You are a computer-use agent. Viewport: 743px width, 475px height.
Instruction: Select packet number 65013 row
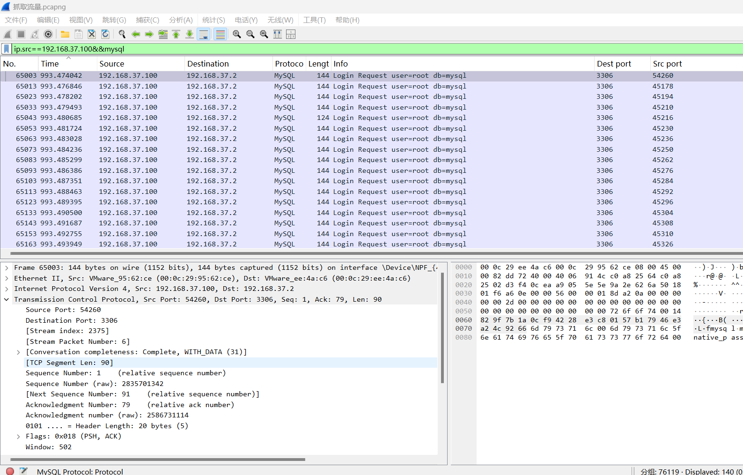[x=372, y=86]
